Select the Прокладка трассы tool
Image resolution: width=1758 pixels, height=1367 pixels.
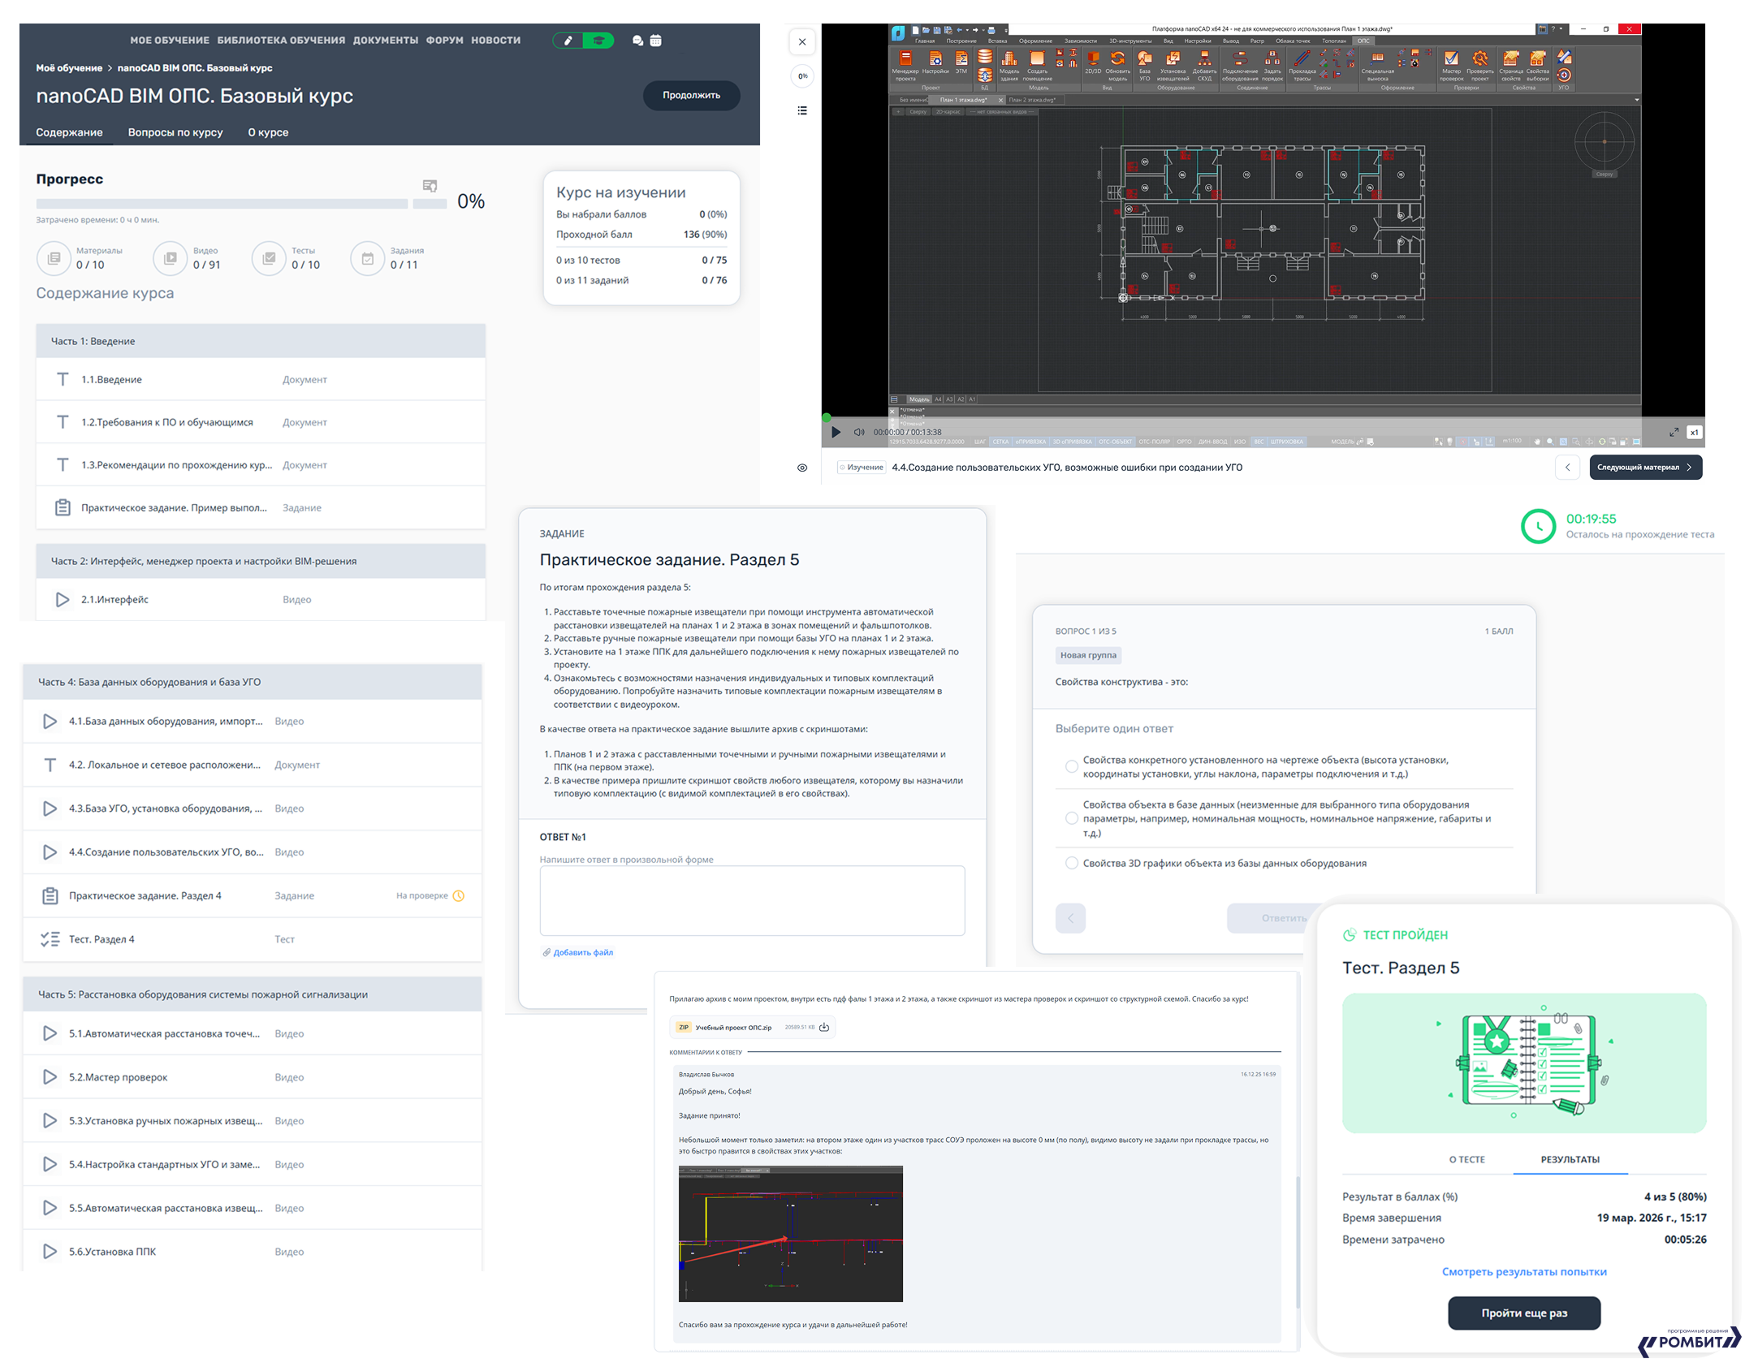1302,65
